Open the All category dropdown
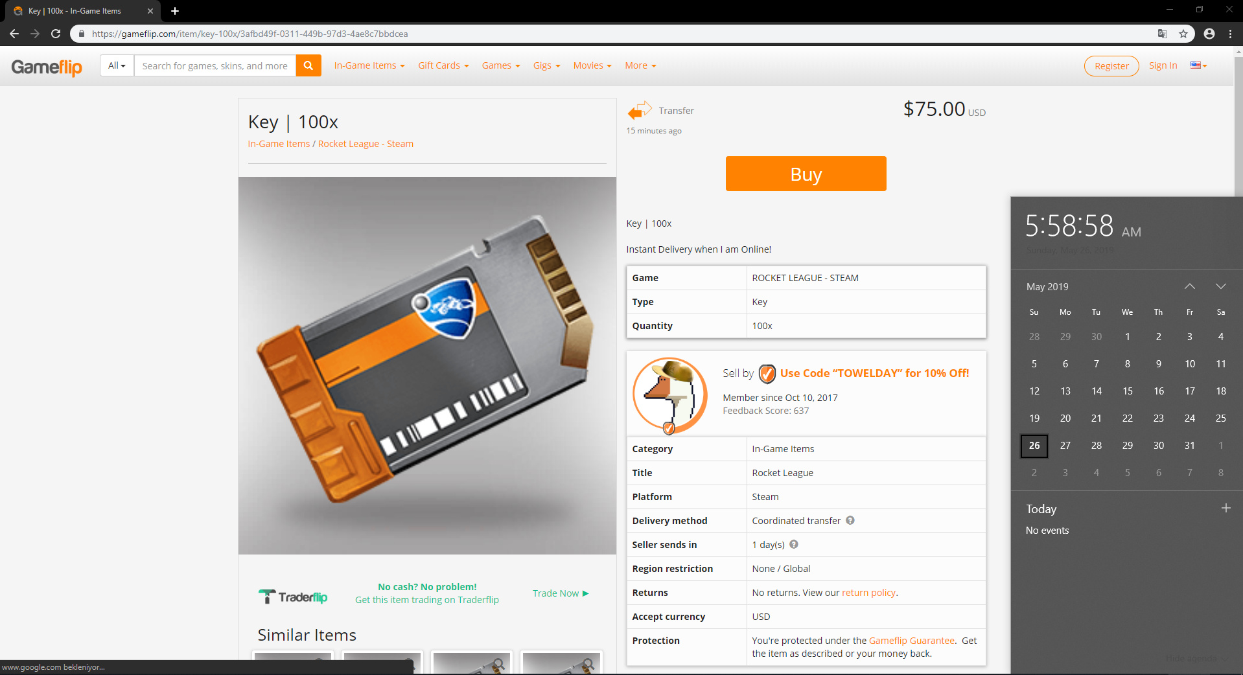This screenshot has width=1243, height=675. tap(117, 65)
